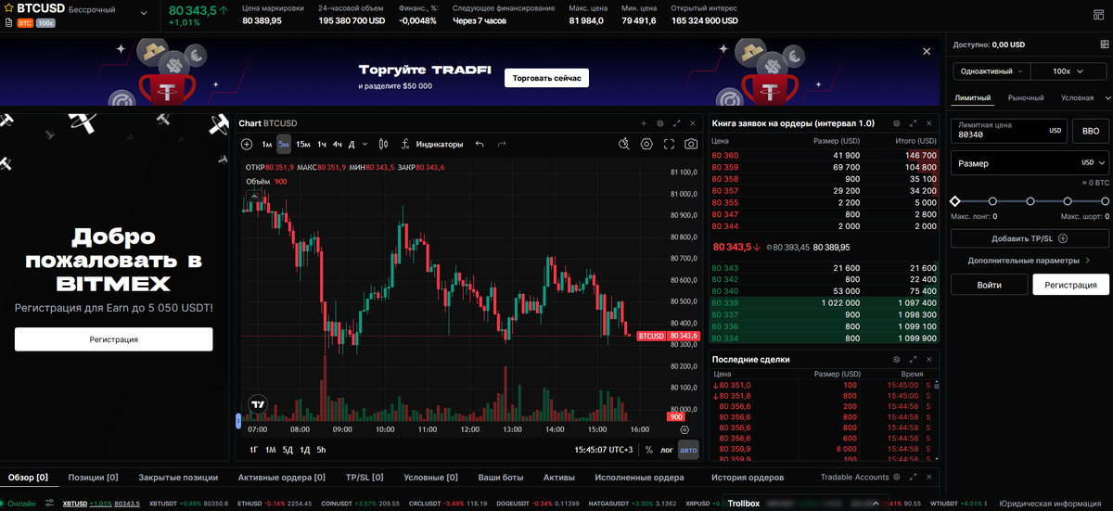Redo the chart action
The image size is (1113, 511).
click(502, 144)
